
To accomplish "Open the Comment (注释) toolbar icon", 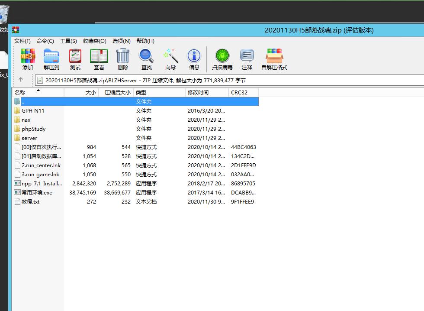I will click(247, 59).
